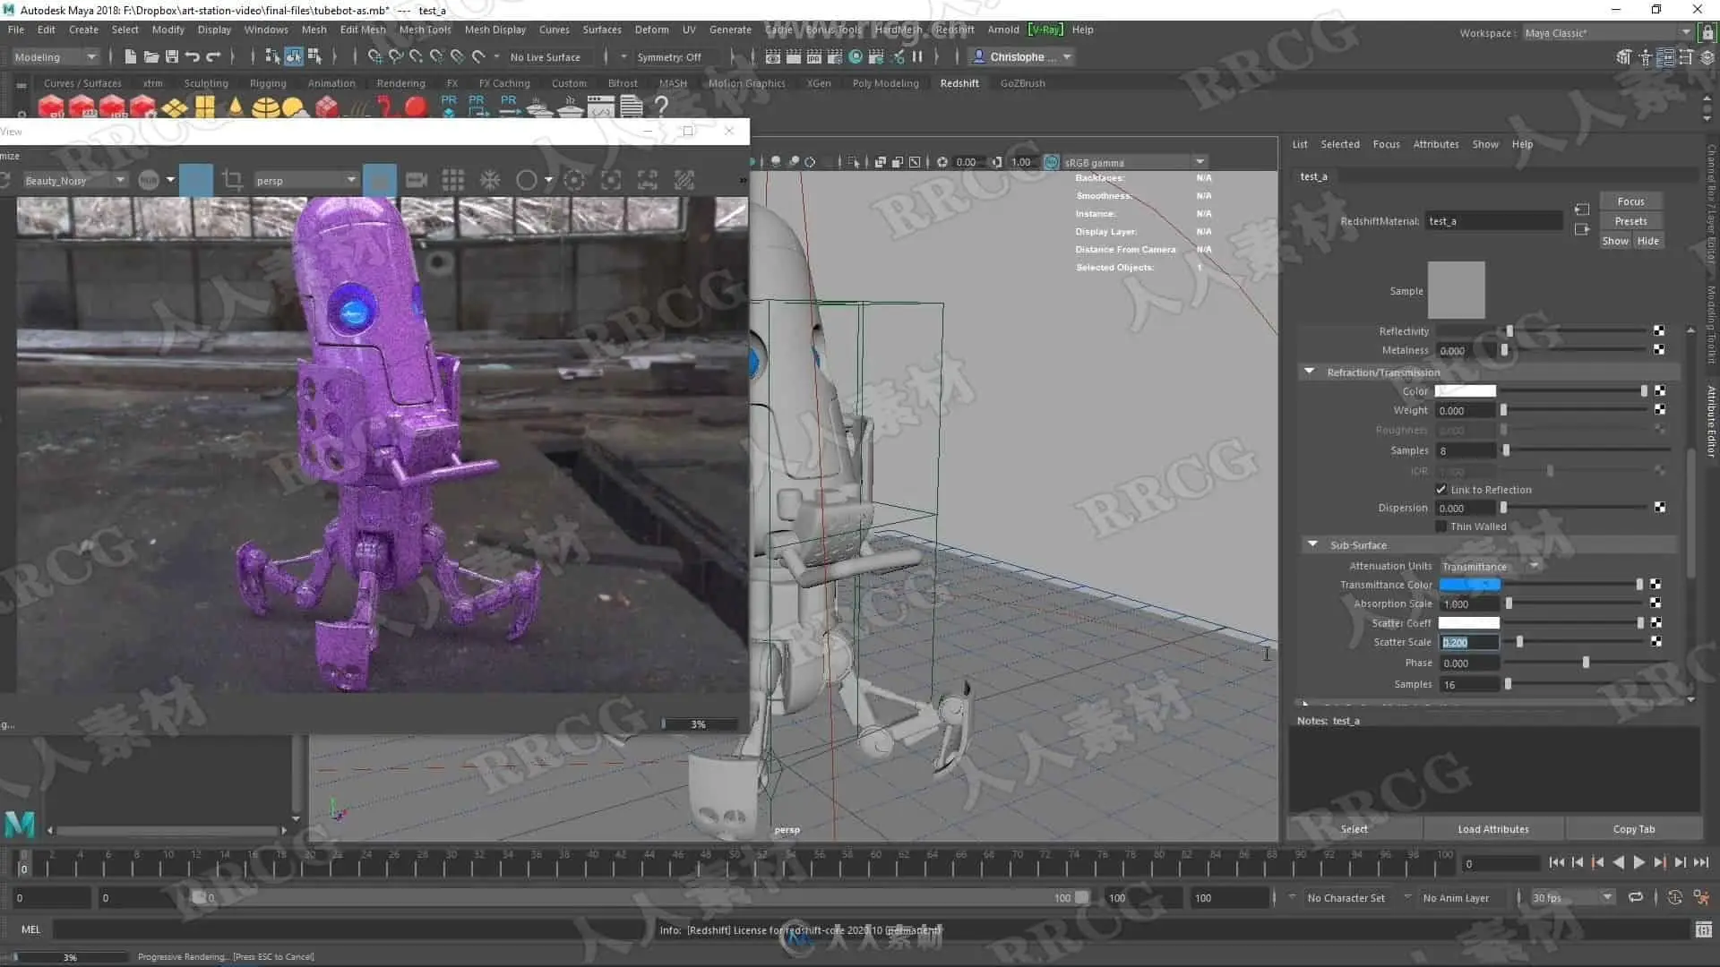1720x967 pixels.
Task: Click the Load Attributes button
Action: (x=1492, y=829)
